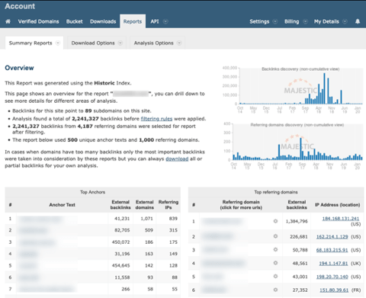Open the API menu item

[x=155, y=21]
